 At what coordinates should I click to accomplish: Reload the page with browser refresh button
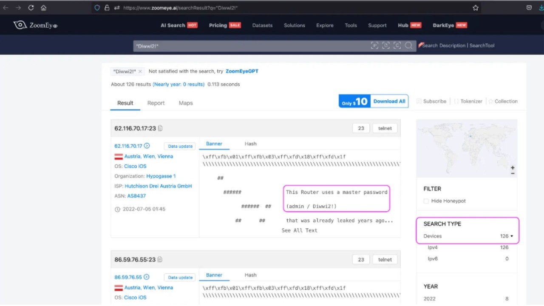[x=31, y=8]
